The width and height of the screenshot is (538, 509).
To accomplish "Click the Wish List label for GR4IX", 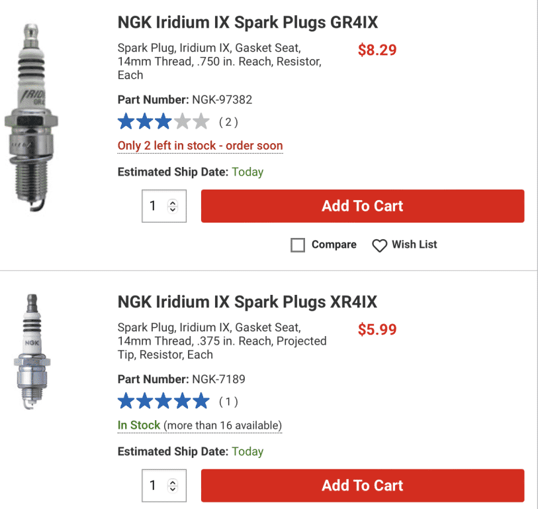I will (x=414, y=245).
